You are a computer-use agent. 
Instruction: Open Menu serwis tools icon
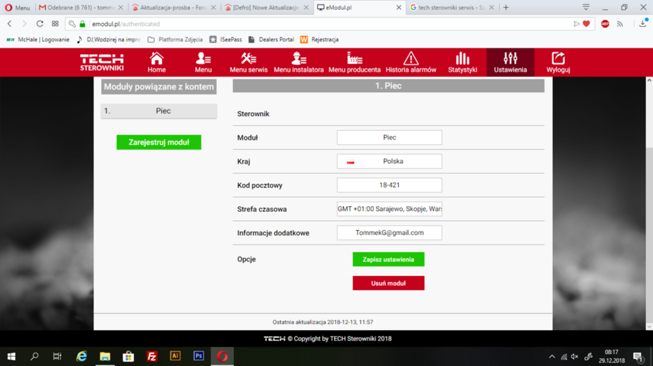pos(248,59)
